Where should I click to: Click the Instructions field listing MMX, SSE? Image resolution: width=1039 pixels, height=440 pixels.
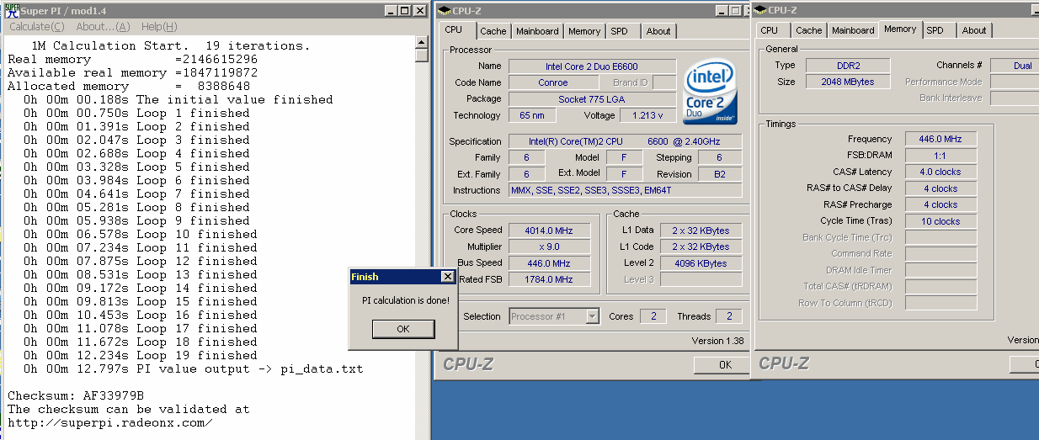click(x=626, y=190)
